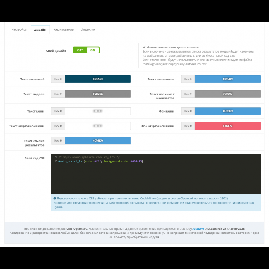
Task: Edit the Фон цены color field
Action: (x=227, y=111)
